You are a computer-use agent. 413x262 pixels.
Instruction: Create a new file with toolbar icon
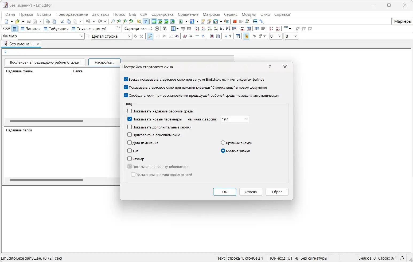(x=6, y=21)
